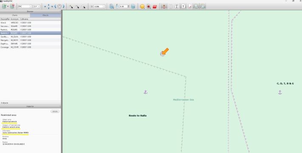
Task: Toggle the lighthouse lights display icon
Action: tap(164, 6)
